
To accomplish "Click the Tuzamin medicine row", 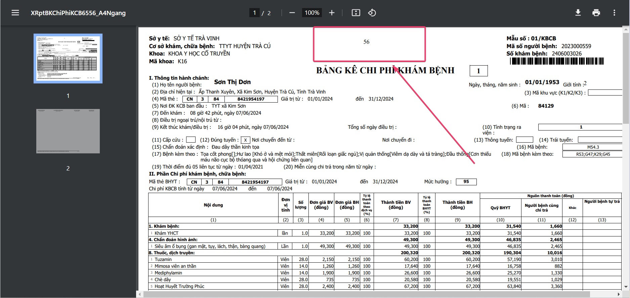I will [x=385, y=259].
